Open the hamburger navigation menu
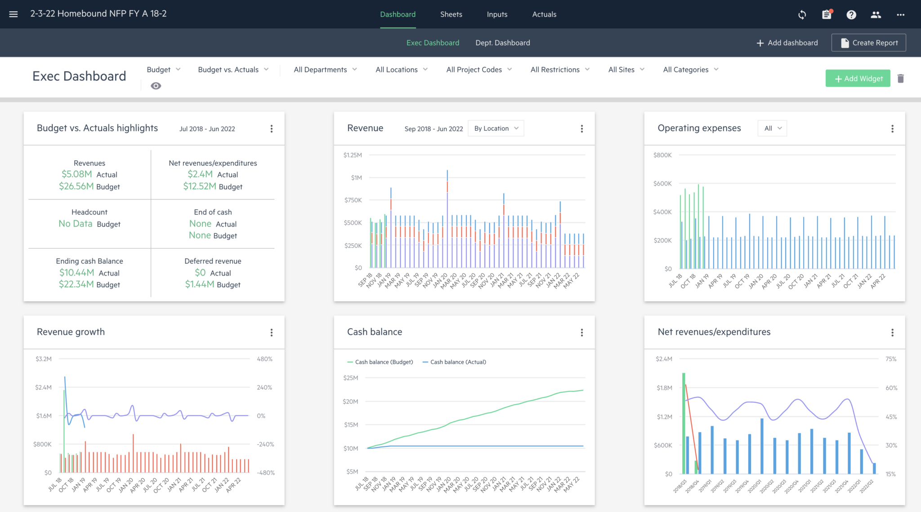The height and width of the screenshot is (512, 921). coord(13,14)
